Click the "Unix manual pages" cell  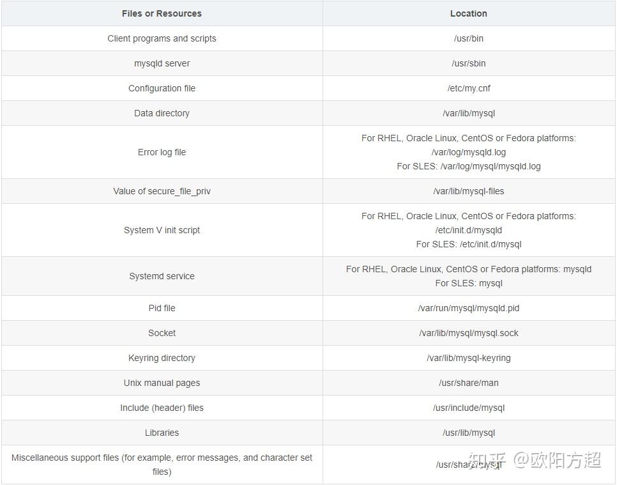pyautogui.click(x=162, y=383)
